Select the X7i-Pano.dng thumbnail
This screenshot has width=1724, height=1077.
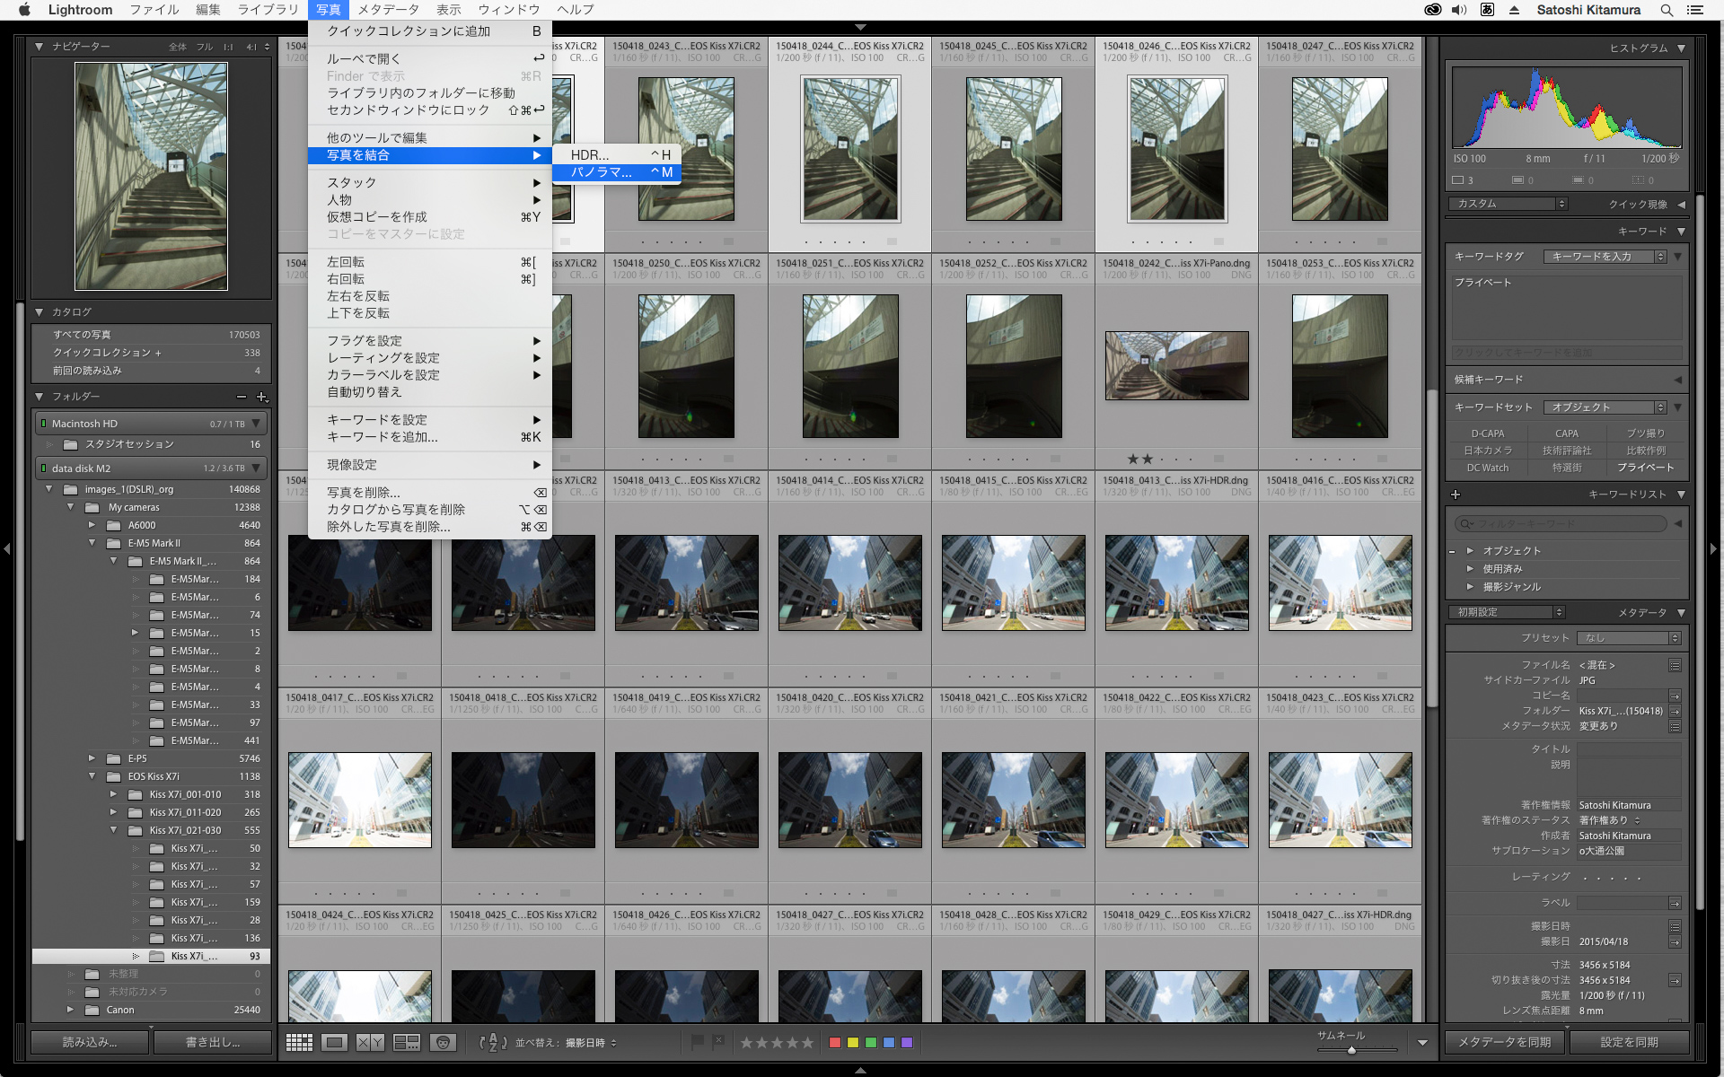(1176, 366)
